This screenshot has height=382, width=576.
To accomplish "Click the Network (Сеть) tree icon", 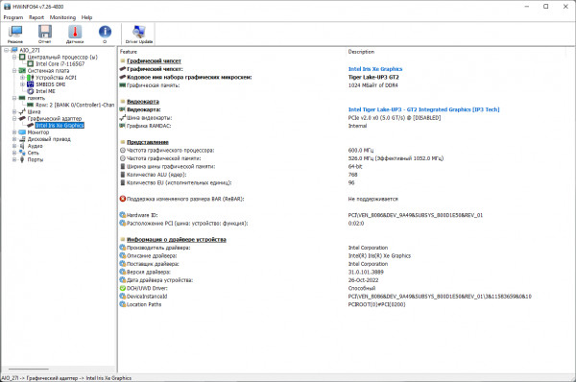I will 22,153.
